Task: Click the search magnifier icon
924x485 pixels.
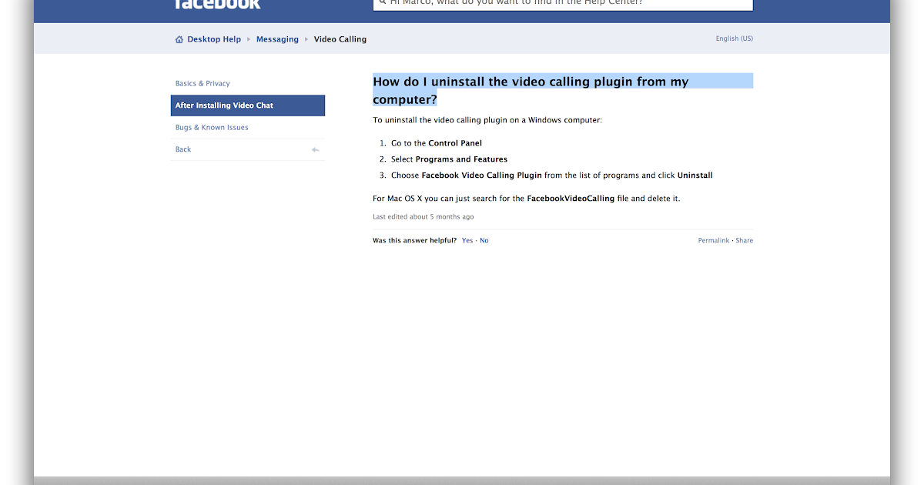Action: (x=383, y=2)
